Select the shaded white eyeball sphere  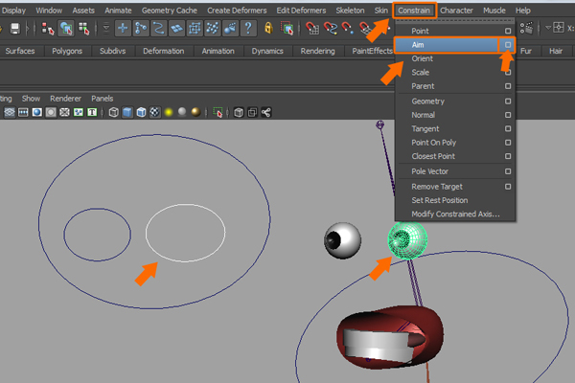(x=342, y=240)
